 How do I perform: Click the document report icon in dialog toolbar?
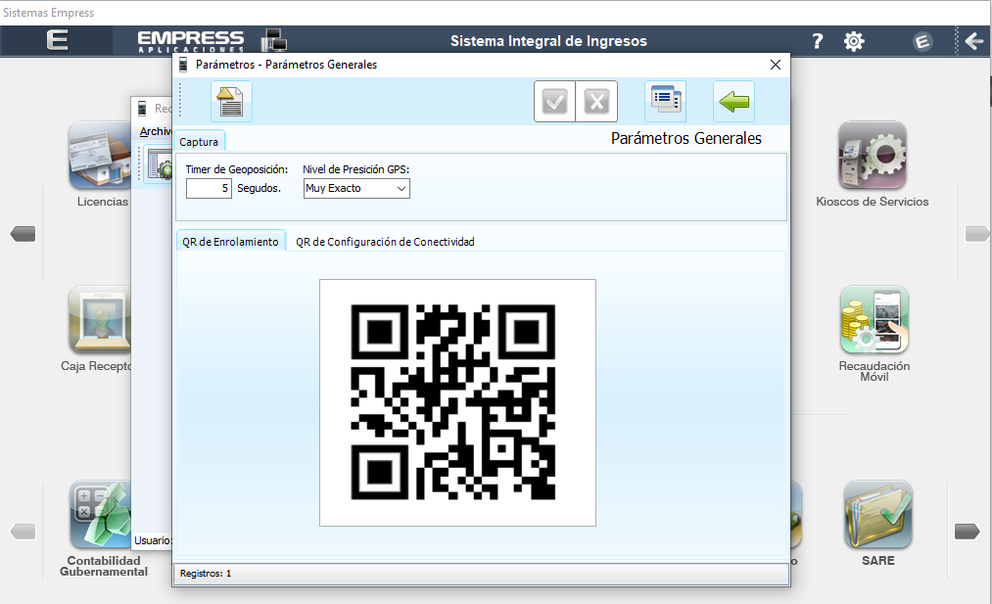pyautogui.click(x=231, y=102)
